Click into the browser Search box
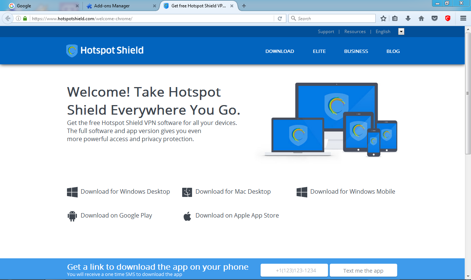 (332, 18)
